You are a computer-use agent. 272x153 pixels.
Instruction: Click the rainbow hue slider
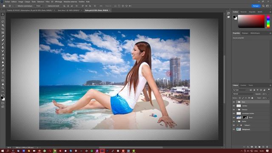click(268, 21)
